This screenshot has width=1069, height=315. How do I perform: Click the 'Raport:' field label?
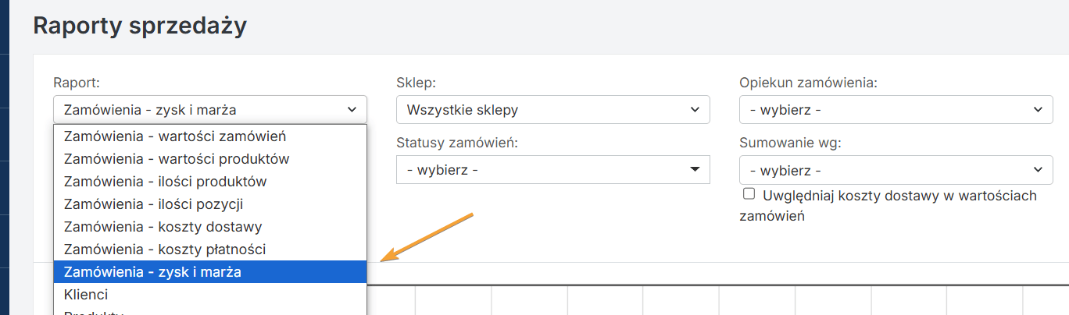77,82
